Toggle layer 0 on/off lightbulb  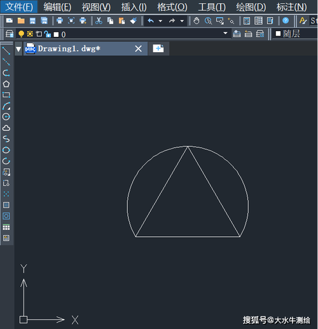pos(21,34)
